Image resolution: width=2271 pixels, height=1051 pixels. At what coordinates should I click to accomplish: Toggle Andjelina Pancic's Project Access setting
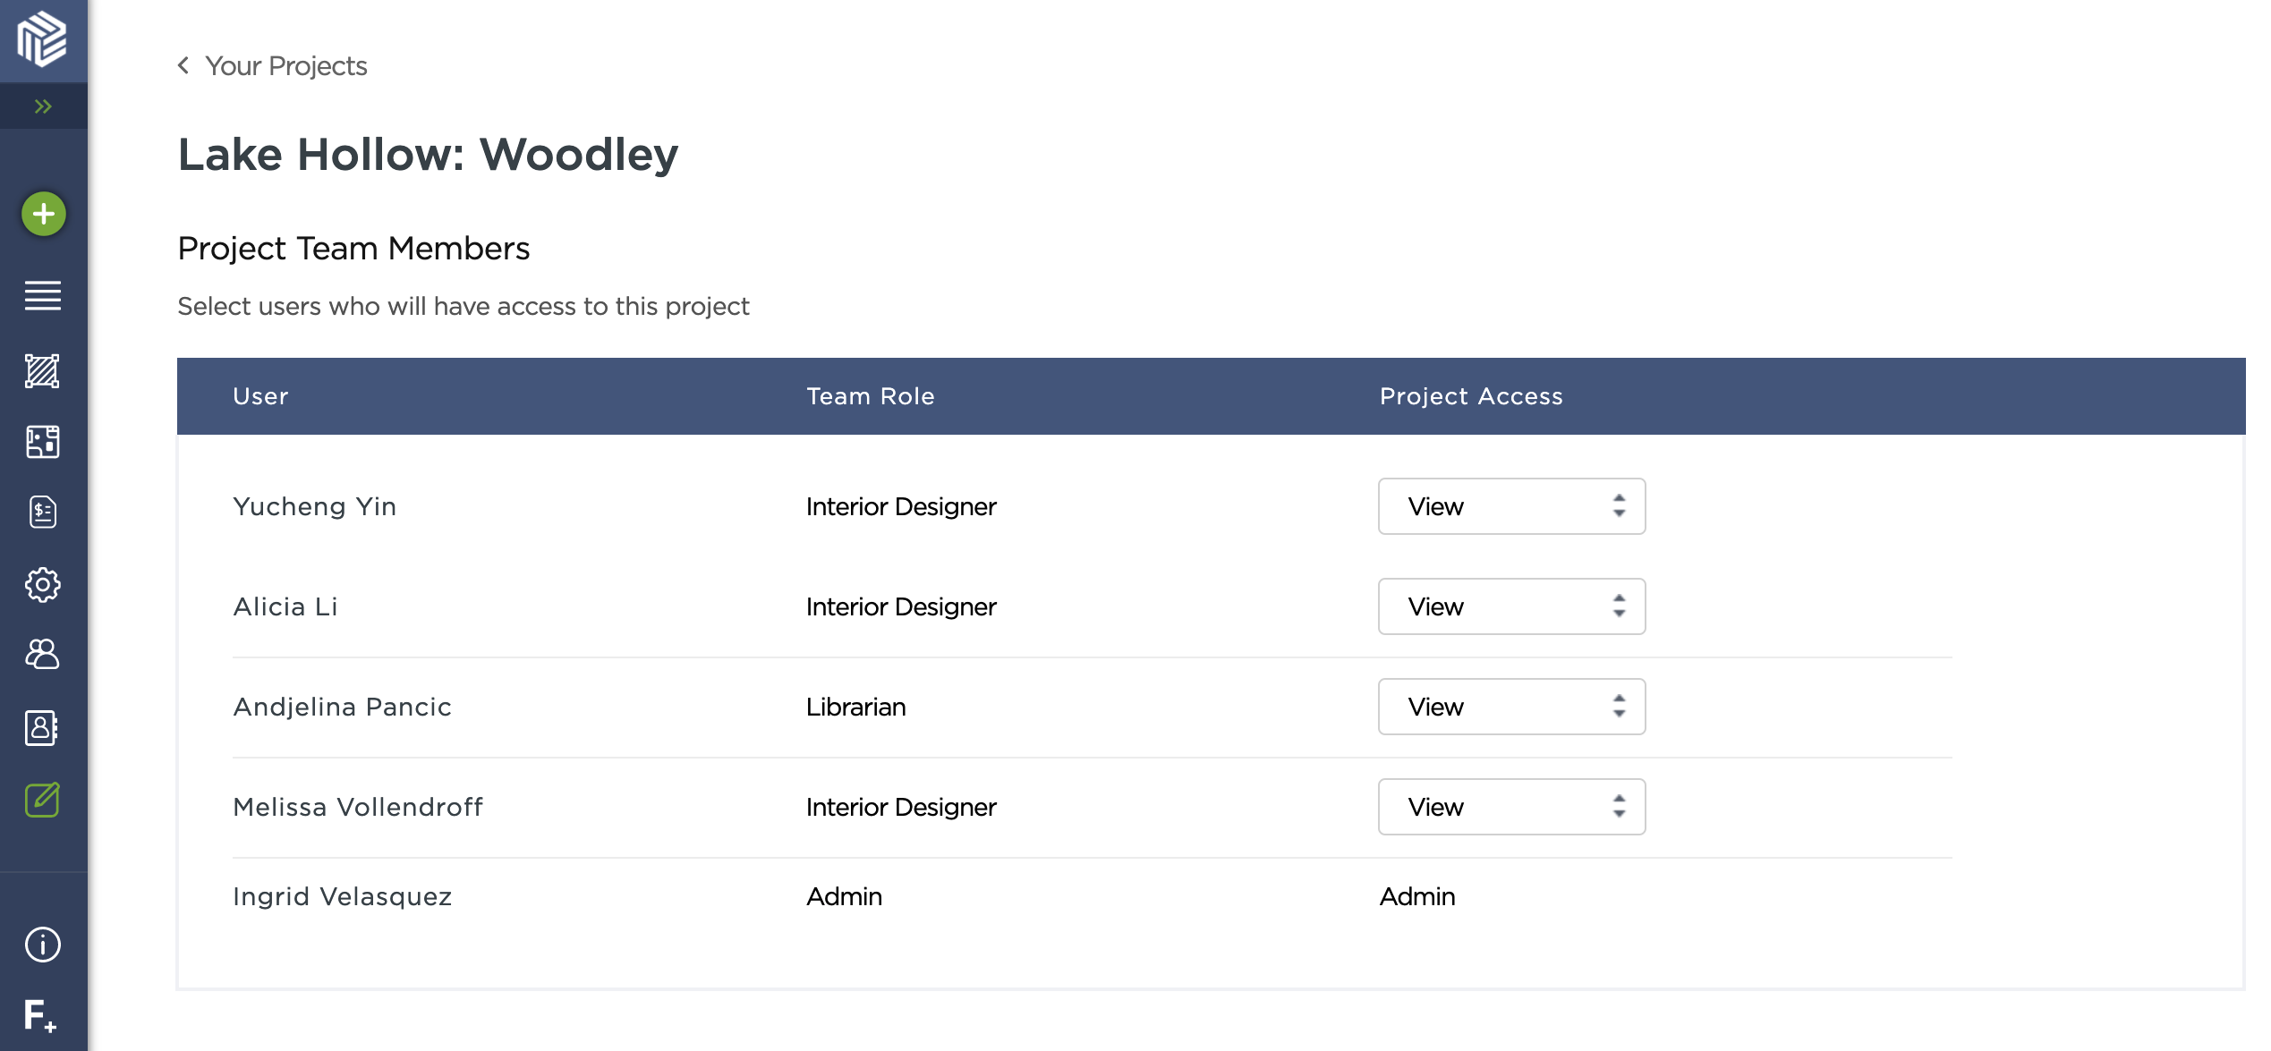[x=1512, y=707]
